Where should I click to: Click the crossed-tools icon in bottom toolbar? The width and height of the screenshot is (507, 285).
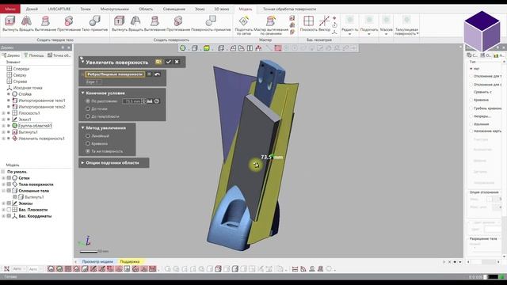(6, 268)
